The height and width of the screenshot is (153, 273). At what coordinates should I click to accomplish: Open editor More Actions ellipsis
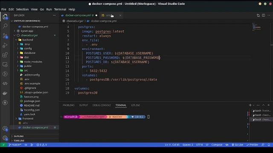click(x=269, y=15)
